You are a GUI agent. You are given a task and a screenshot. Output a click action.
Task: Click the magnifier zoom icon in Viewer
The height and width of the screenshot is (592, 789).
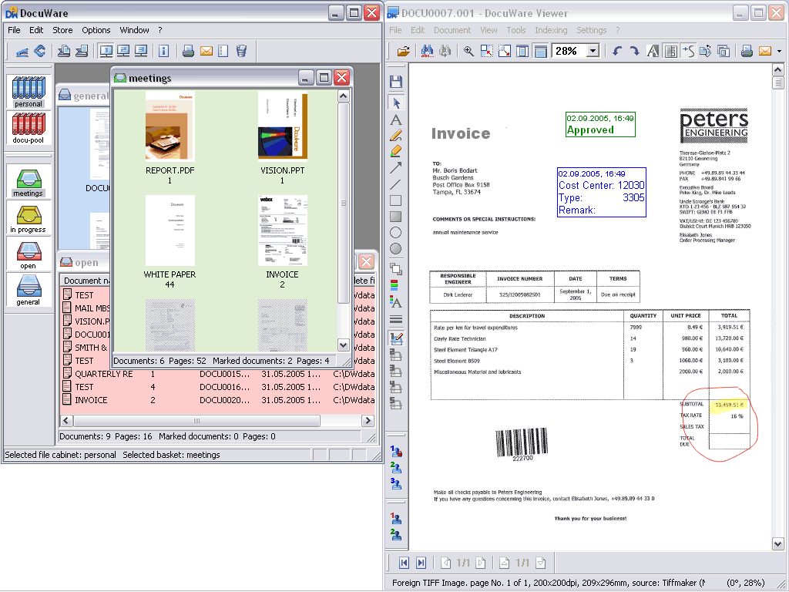468,51
